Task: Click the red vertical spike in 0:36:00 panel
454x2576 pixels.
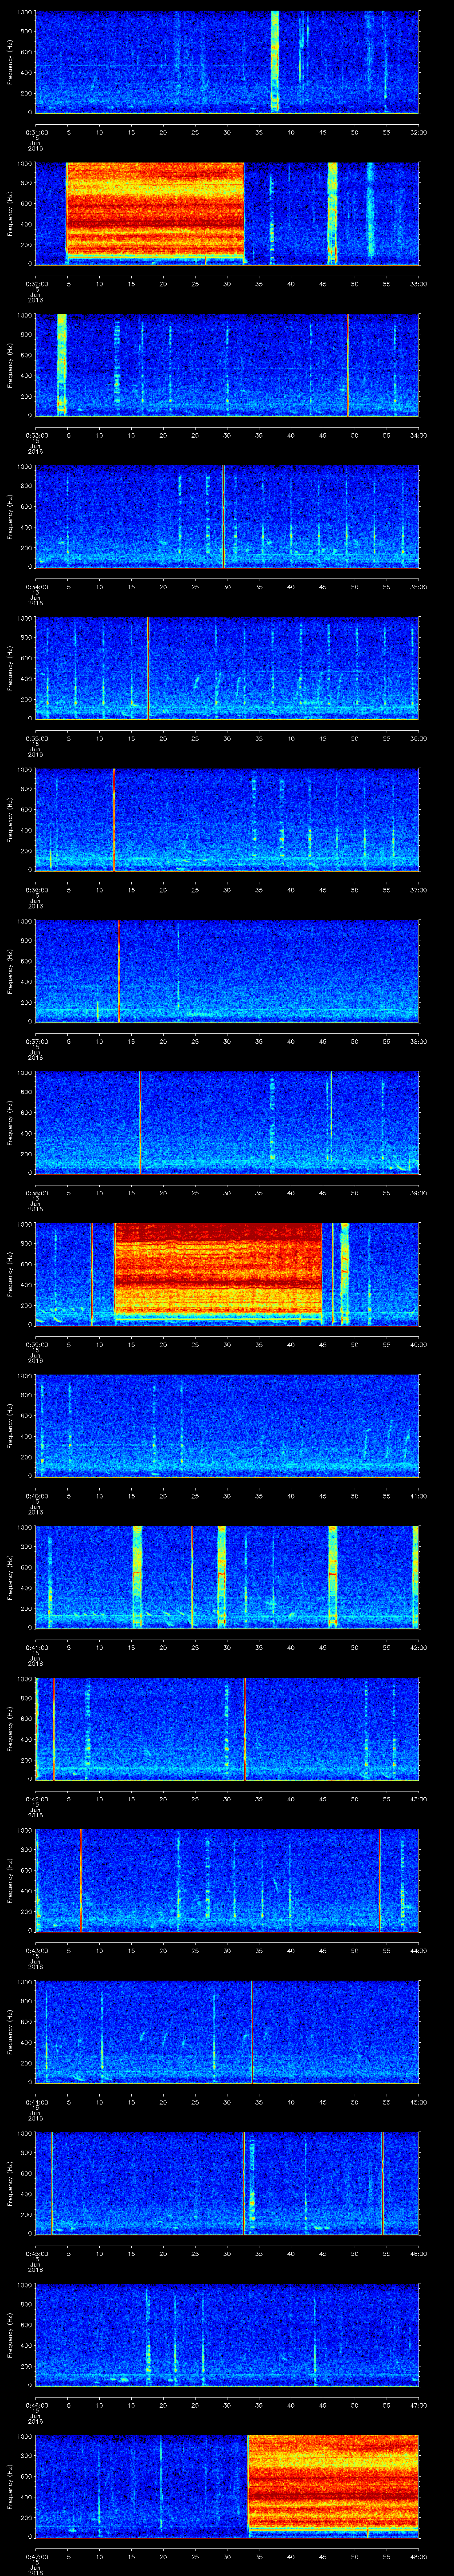Action: (114, 819)
